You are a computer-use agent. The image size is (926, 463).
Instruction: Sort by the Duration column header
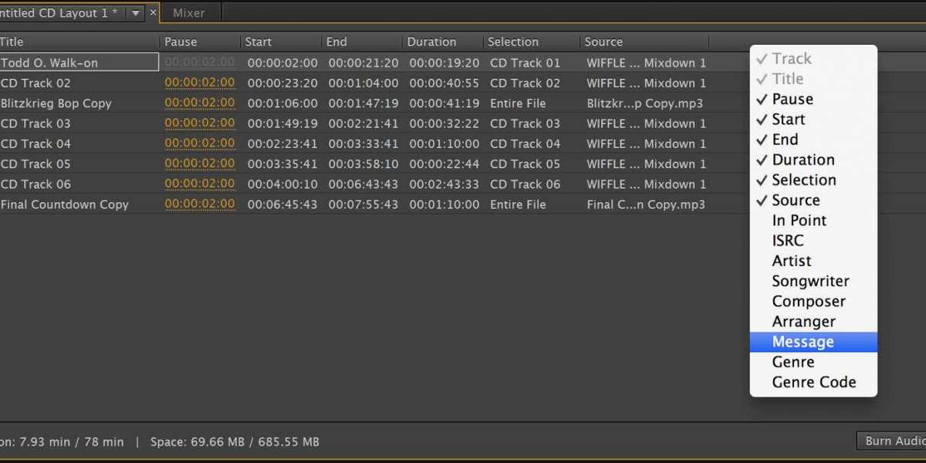[x=431, y=42]
